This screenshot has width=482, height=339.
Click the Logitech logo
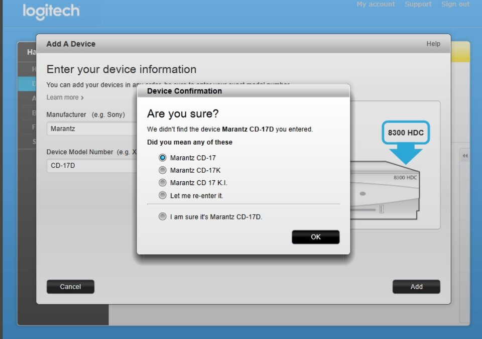(51, 12)
